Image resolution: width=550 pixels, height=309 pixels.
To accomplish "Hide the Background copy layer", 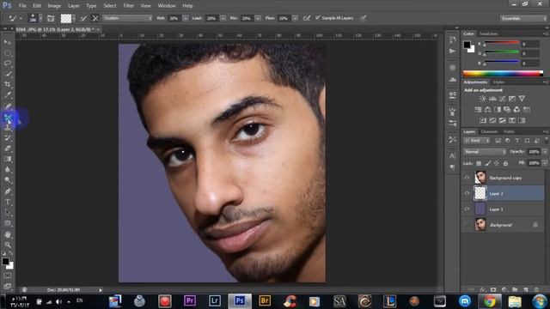I will [467, 178].
